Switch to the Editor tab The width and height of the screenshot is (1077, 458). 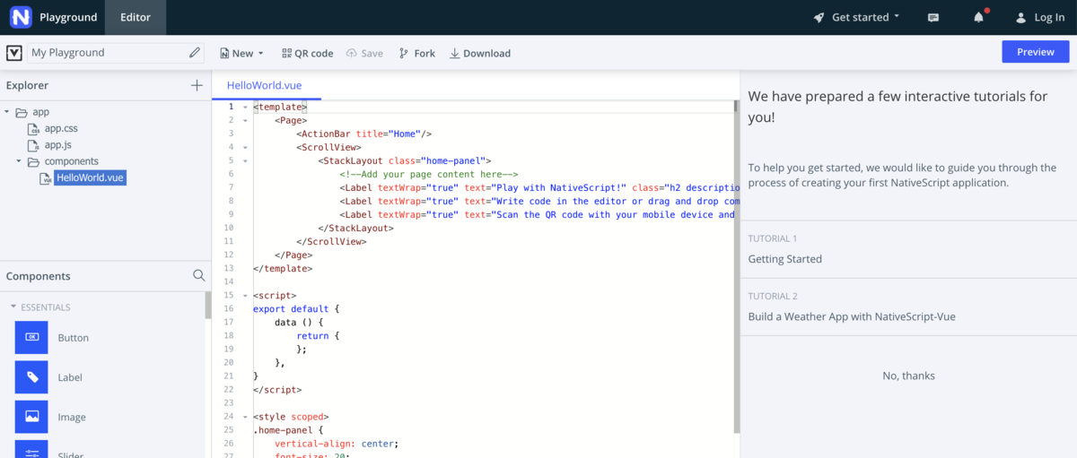click(135, 17)
